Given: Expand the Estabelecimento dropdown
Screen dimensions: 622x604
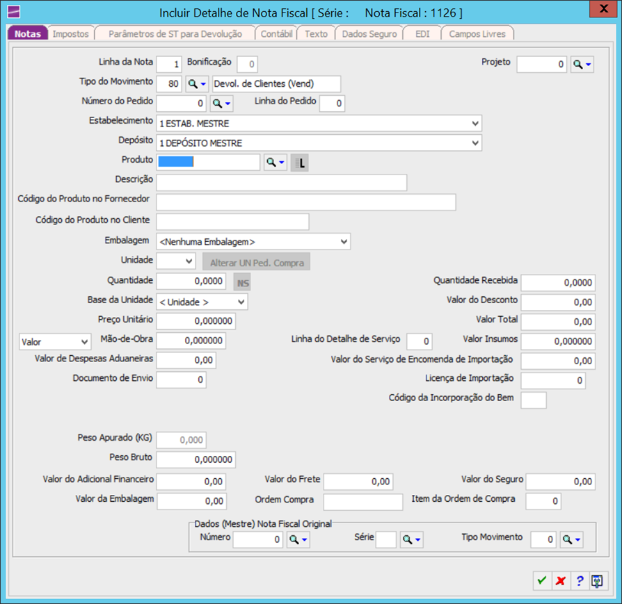Looking at the screenshot, I should click(x=475, y=123).
